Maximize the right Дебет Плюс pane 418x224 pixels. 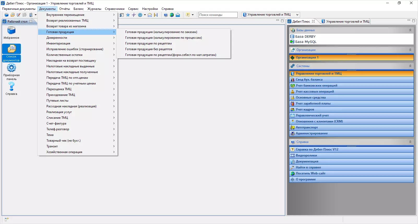(x=414, y=21)
